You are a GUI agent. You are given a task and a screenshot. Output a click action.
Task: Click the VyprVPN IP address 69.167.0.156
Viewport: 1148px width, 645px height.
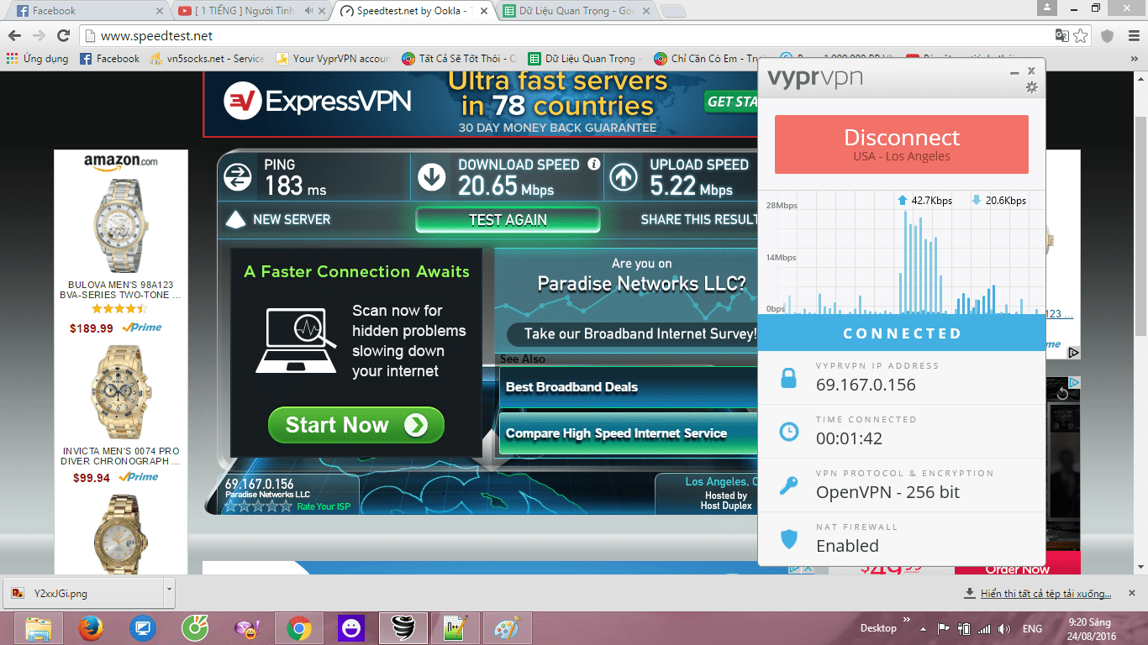pyautogui.click(x=866, y=385)
